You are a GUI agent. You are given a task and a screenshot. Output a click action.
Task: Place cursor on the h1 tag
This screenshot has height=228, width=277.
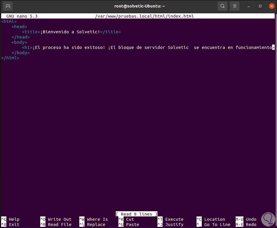coord(27,47)
